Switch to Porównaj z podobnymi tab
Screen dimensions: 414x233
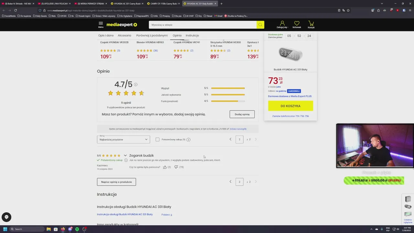(152, 35)
